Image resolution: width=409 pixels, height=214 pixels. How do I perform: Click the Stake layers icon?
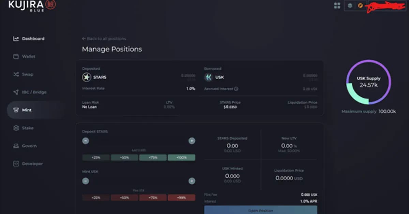click(16, 128)
